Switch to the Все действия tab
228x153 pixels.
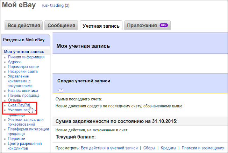point(24,25)
